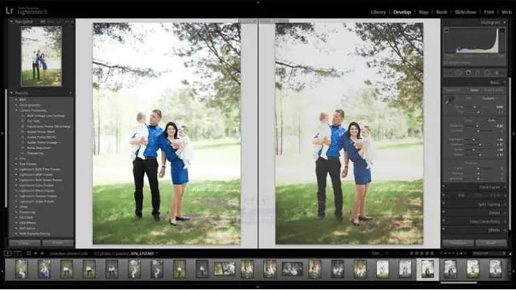This screenshot has height=290, width=516.
Task: Apply the Noise Reduction preset
Action: [38, 148]
